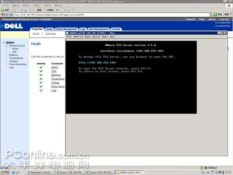
Task: Open the Logs tab
Action: [83, 29]
